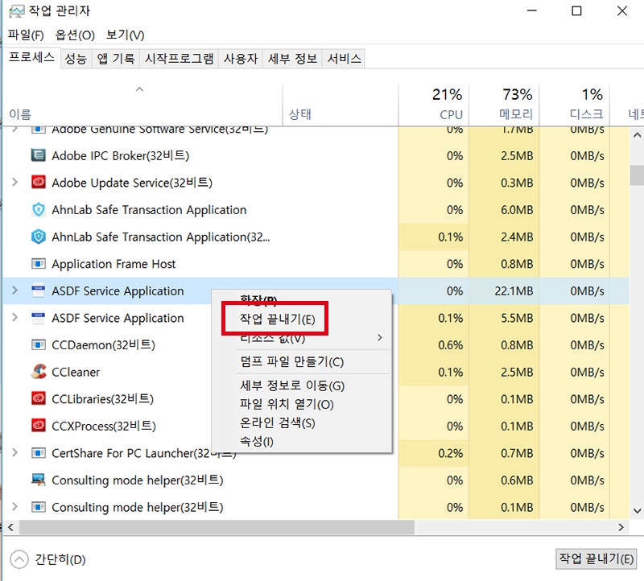
Task: Expand the CertShare For PC Launcher group
Action: click(x=14, y=452)
